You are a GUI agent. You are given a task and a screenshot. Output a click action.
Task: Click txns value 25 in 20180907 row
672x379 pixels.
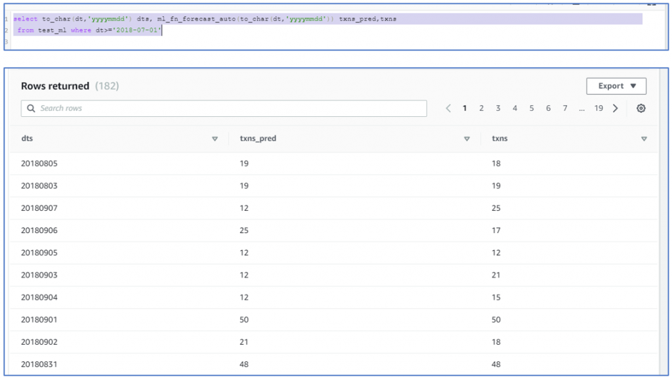496,208
